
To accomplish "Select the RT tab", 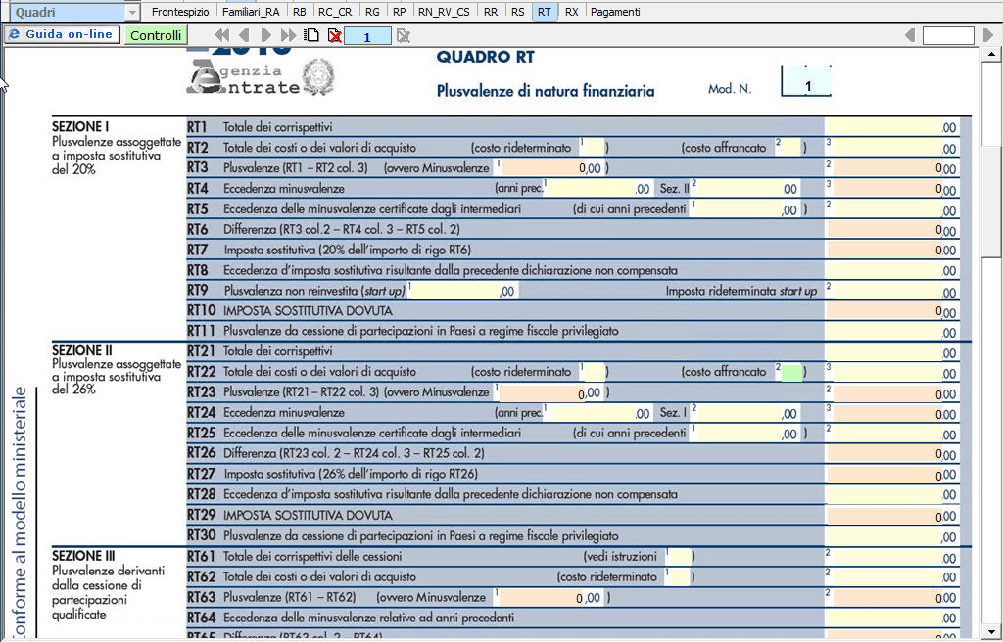I will click(545, 12).
